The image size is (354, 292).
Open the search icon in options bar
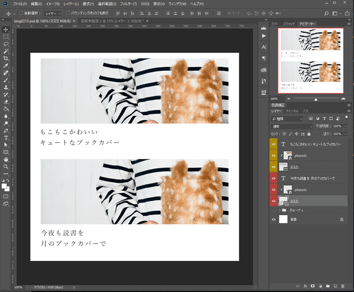point(326,14)
